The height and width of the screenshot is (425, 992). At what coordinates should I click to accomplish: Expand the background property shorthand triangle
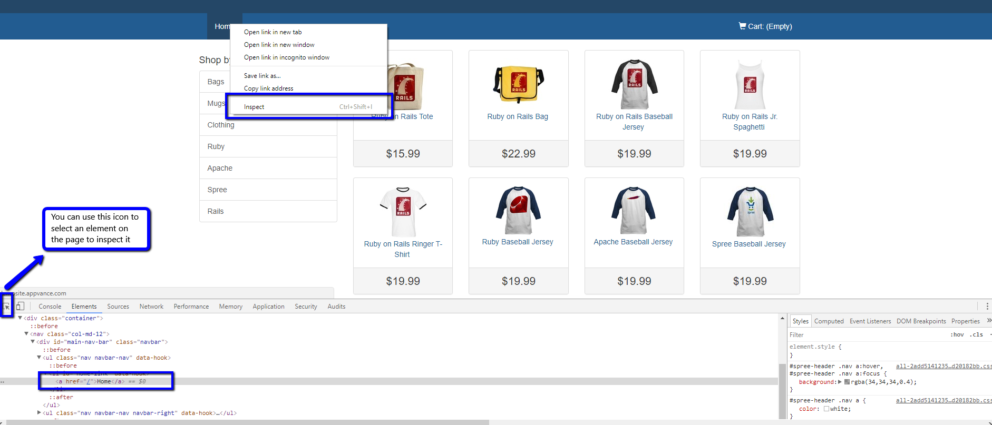[840, 382]
